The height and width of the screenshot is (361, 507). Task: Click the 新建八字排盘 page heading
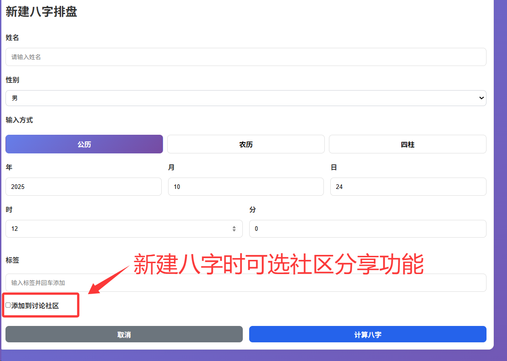(41, 12)
